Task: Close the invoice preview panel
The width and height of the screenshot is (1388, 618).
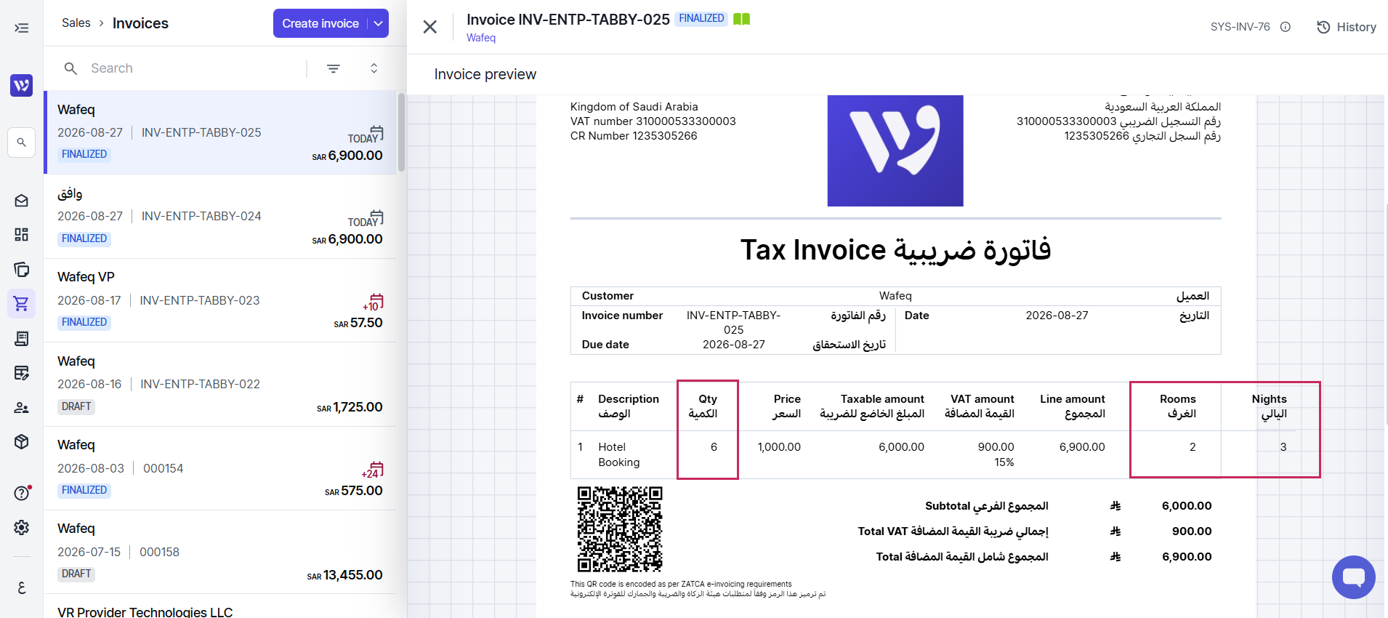Action: pos(430,27)
